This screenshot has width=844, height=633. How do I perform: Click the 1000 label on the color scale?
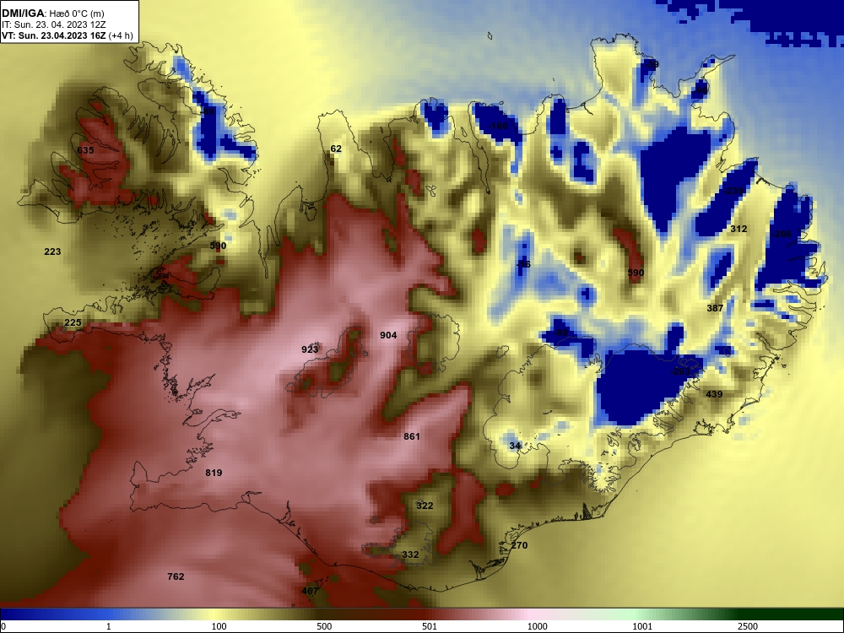click(537, 626)
